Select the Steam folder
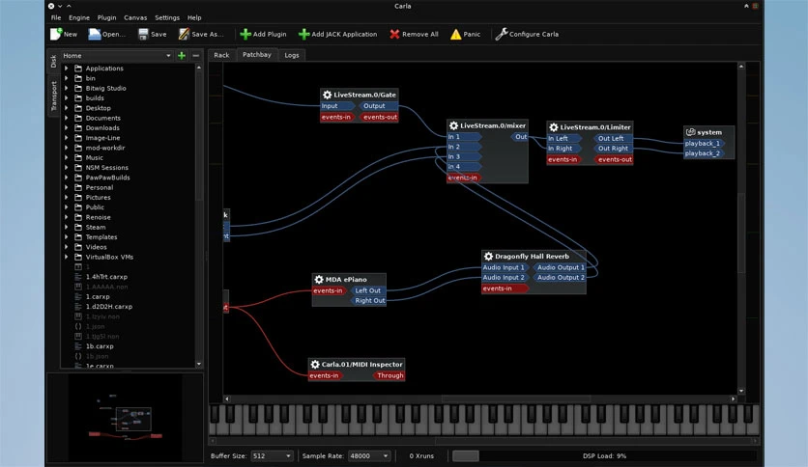 (x=96, y=227)
